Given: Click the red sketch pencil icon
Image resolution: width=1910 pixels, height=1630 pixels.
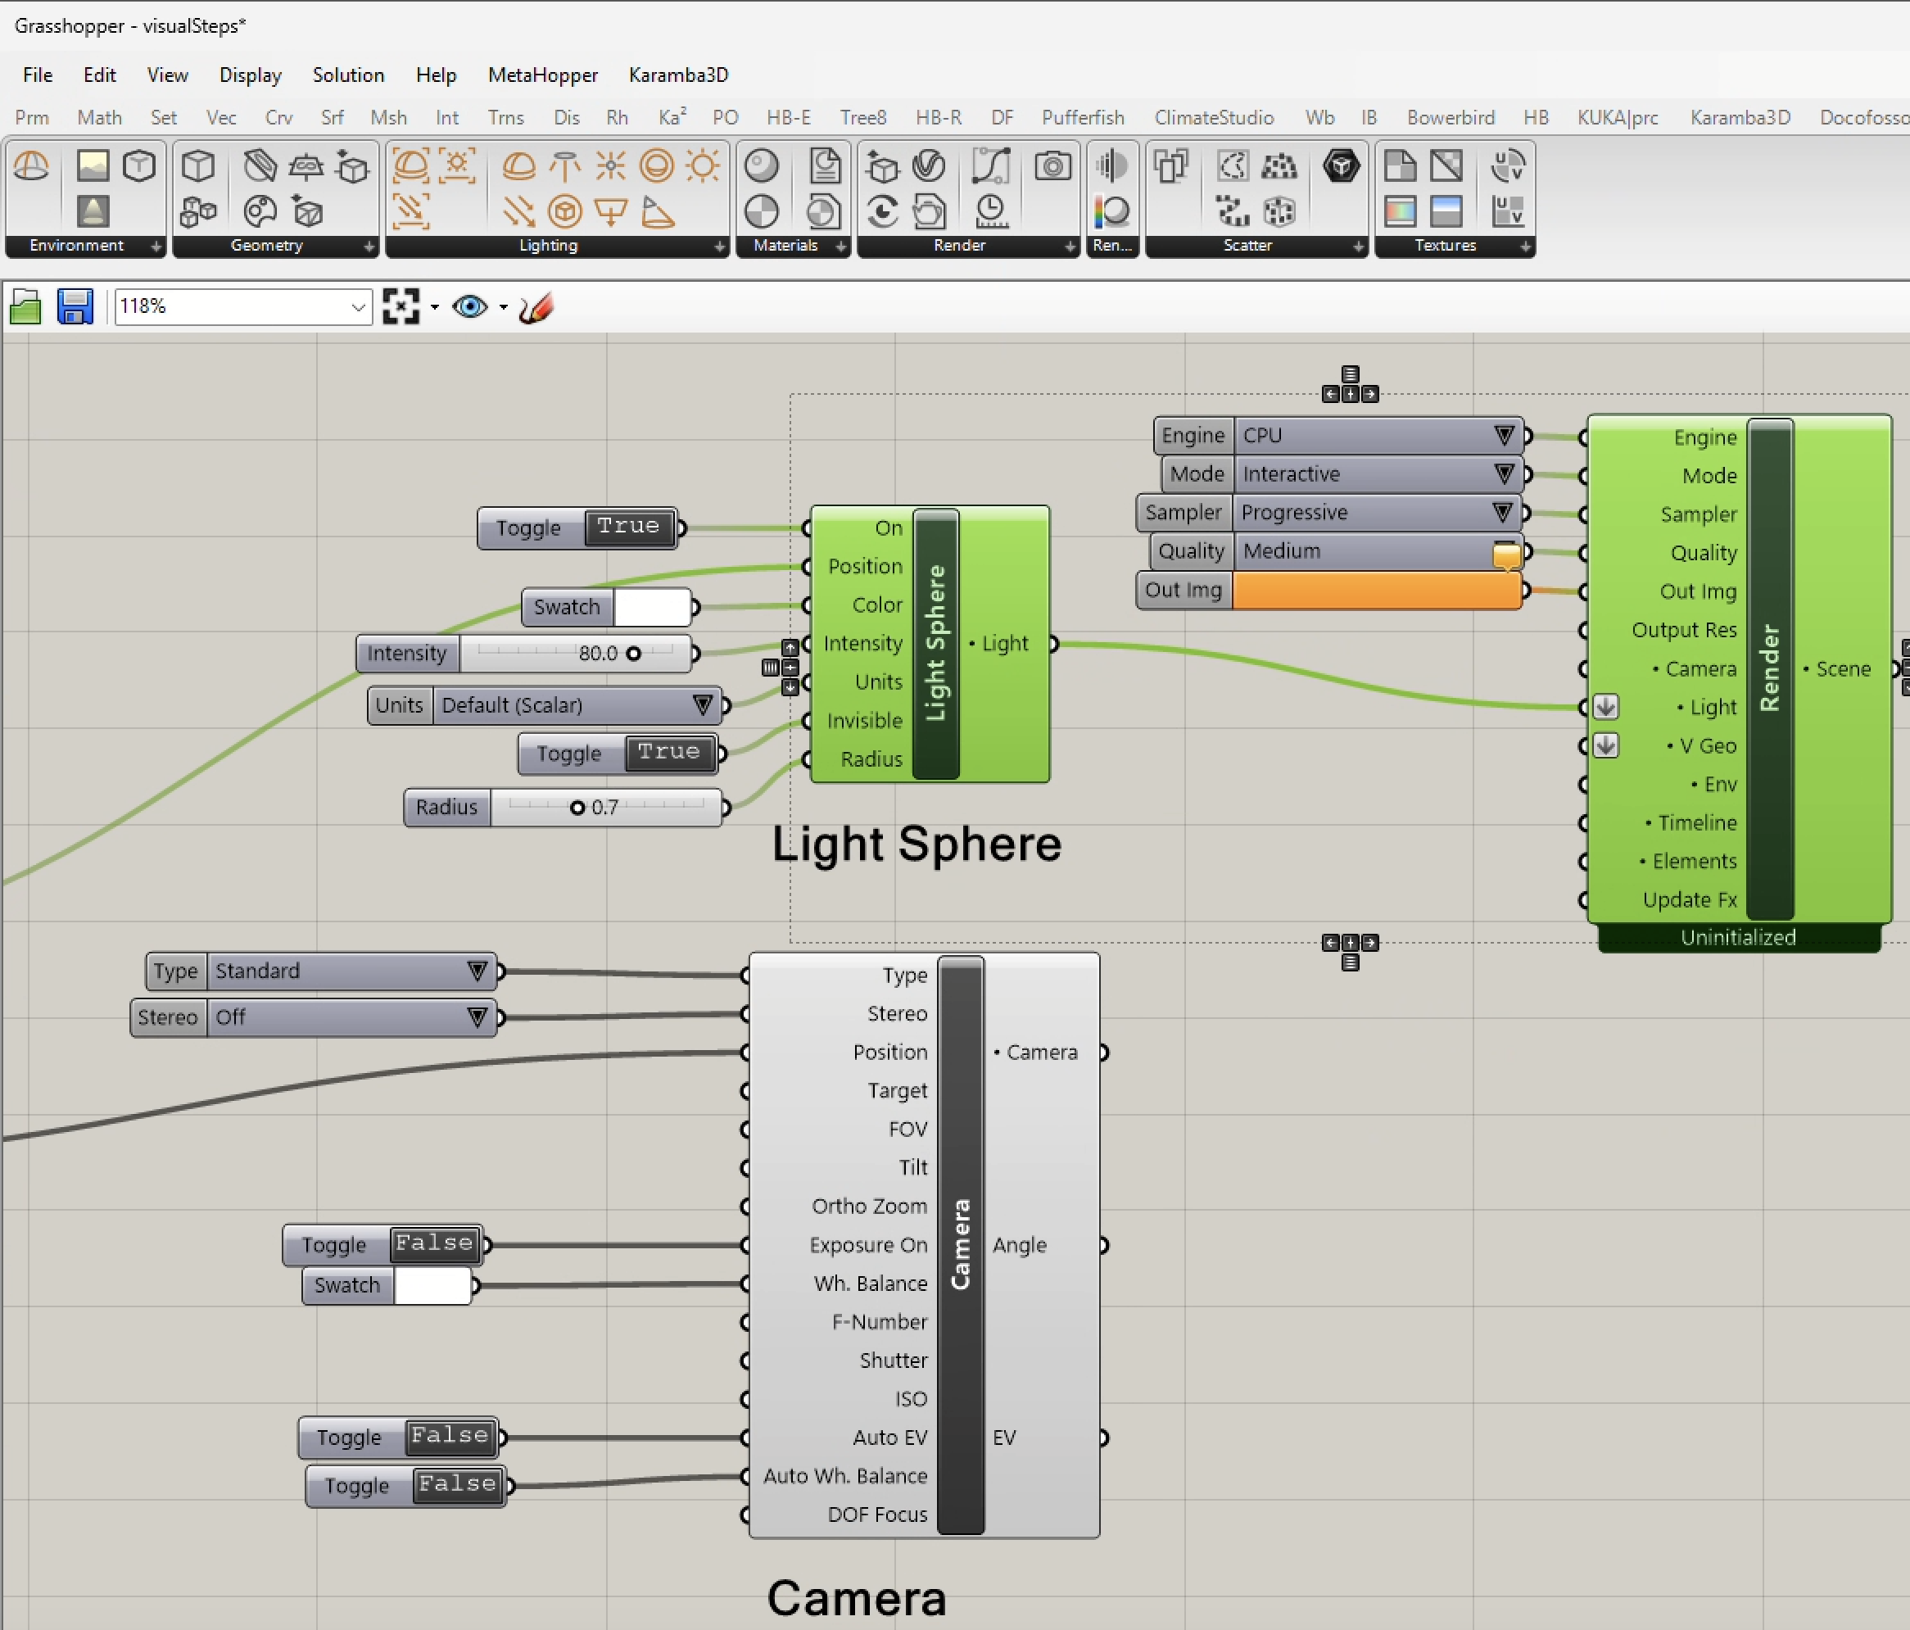Looking at the screenshot, I should pyautogui.click(x=536, y=307).
